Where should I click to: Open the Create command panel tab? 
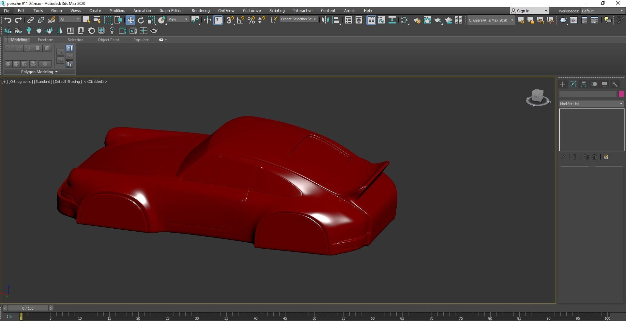pos(563,84)
